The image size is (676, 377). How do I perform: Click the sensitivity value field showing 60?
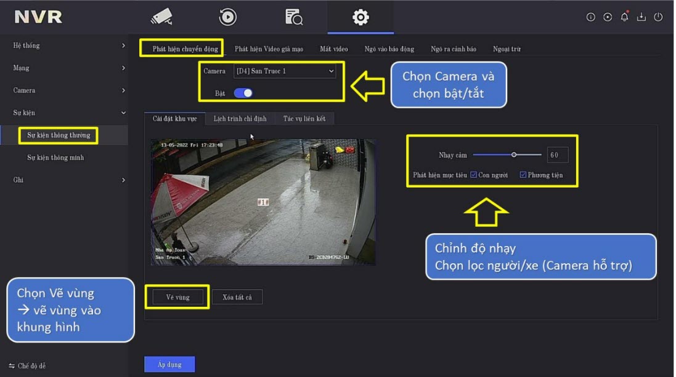pyautogui.click(x=557, y=155)
